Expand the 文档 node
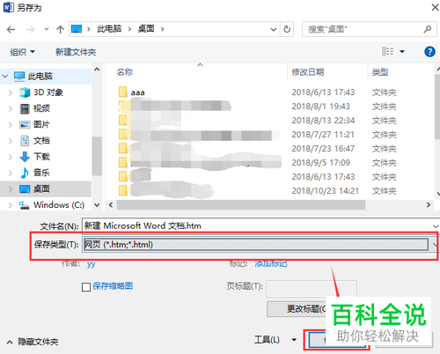440x354 pixels. [11, 141]
